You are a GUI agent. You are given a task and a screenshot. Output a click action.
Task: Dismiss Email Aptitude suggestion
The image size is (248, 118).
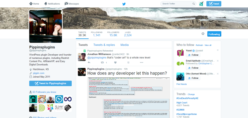pyautogui.click(x=218, y=61)
